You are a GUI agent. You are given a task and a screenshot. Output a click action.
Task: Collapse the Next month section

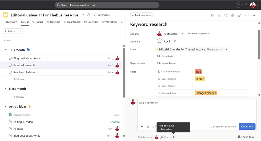tap(5, 89)
